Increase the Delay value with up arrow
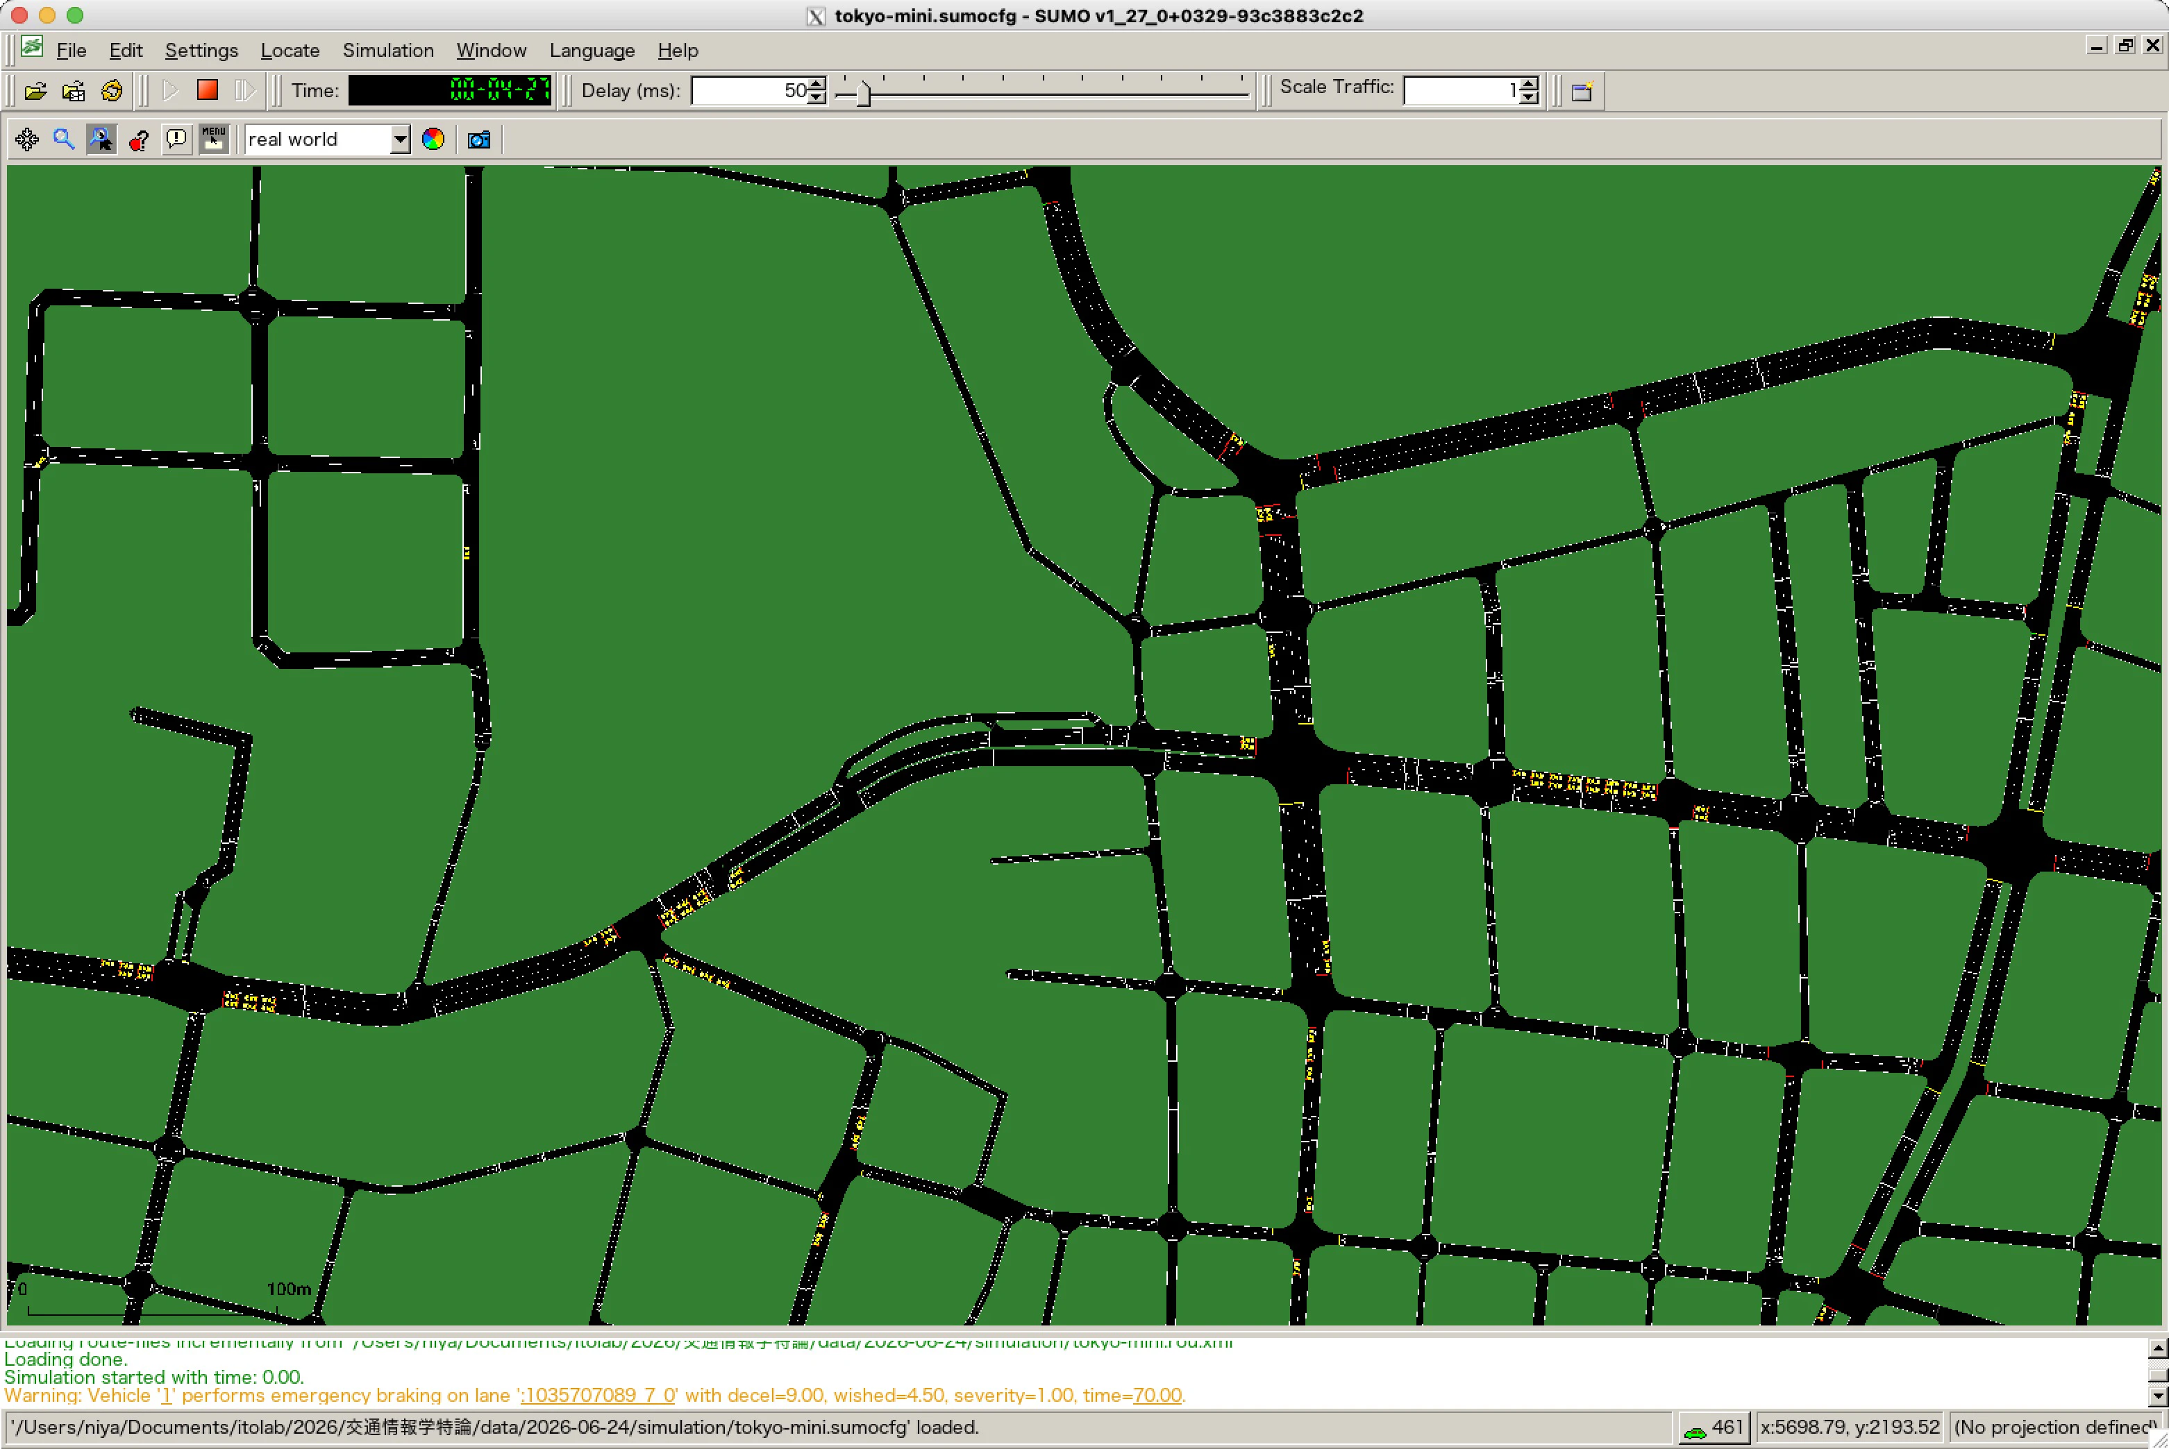The width and height of the screenshot is (2169, 1449). coord(816,84)
